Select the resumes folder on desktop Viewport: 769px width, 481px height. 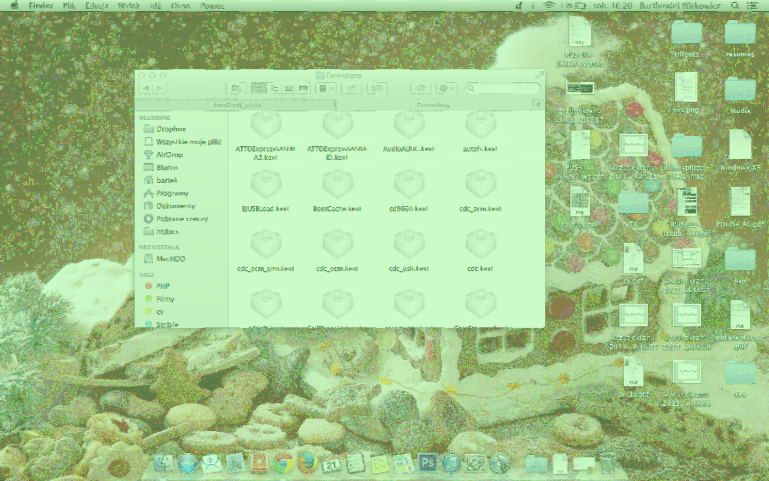740,33
